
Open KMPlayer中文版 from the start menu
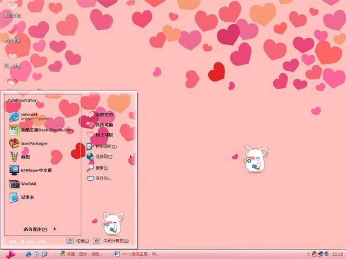[x=30, y=171]
